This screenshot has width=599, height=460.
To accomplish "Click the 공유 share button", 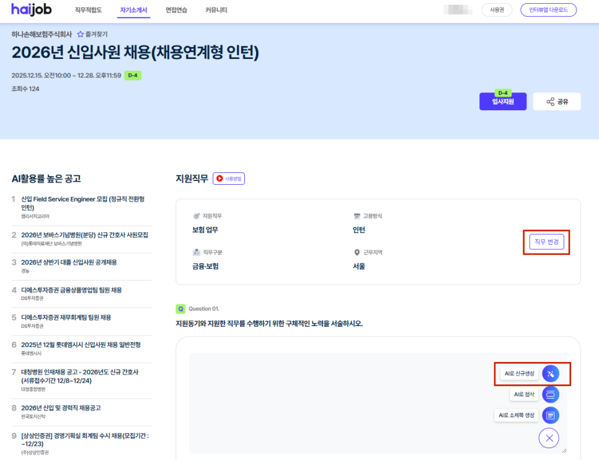I will pos(556,102).
